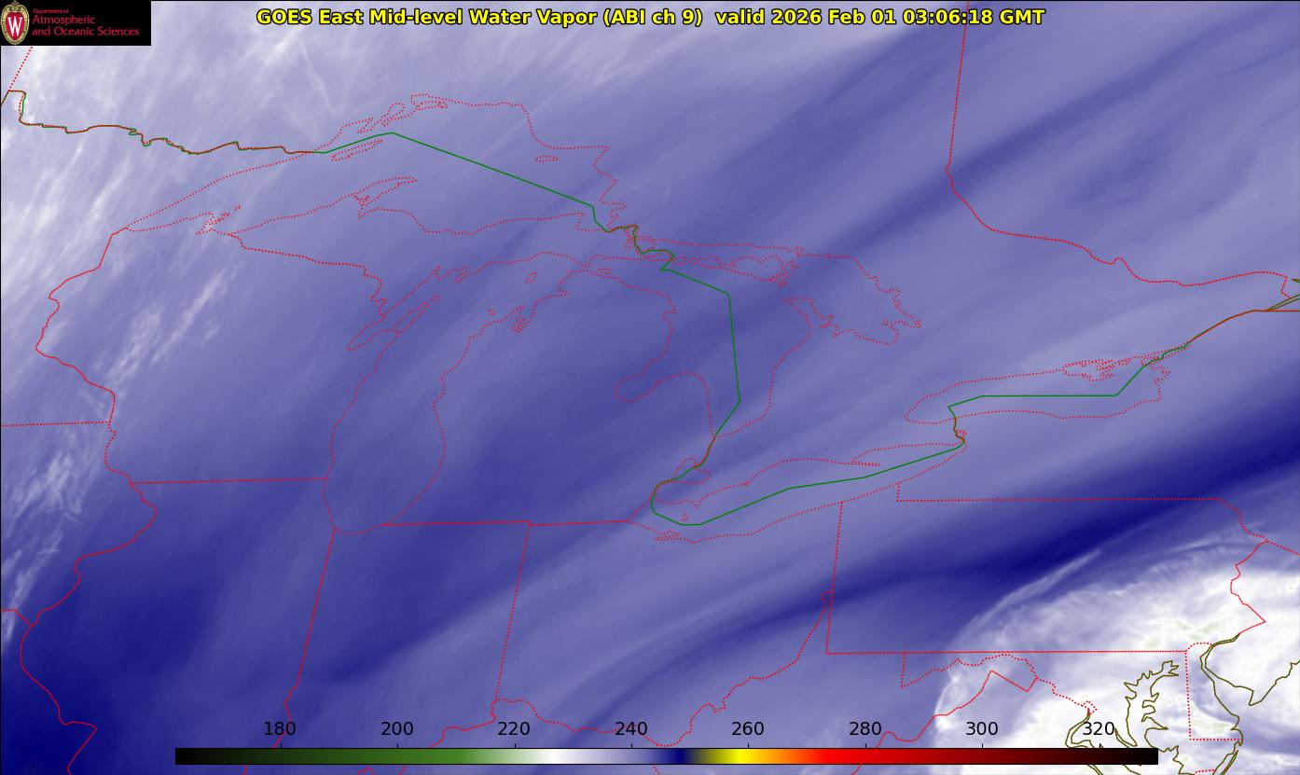Select the 320 colorbar tick label

point(1099,728)
